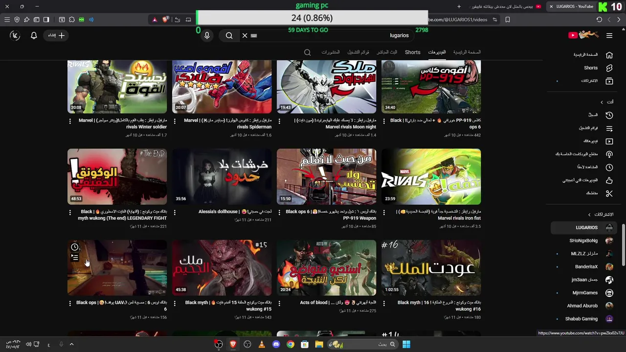Reload the page with refresh icon

click(599, 20)
